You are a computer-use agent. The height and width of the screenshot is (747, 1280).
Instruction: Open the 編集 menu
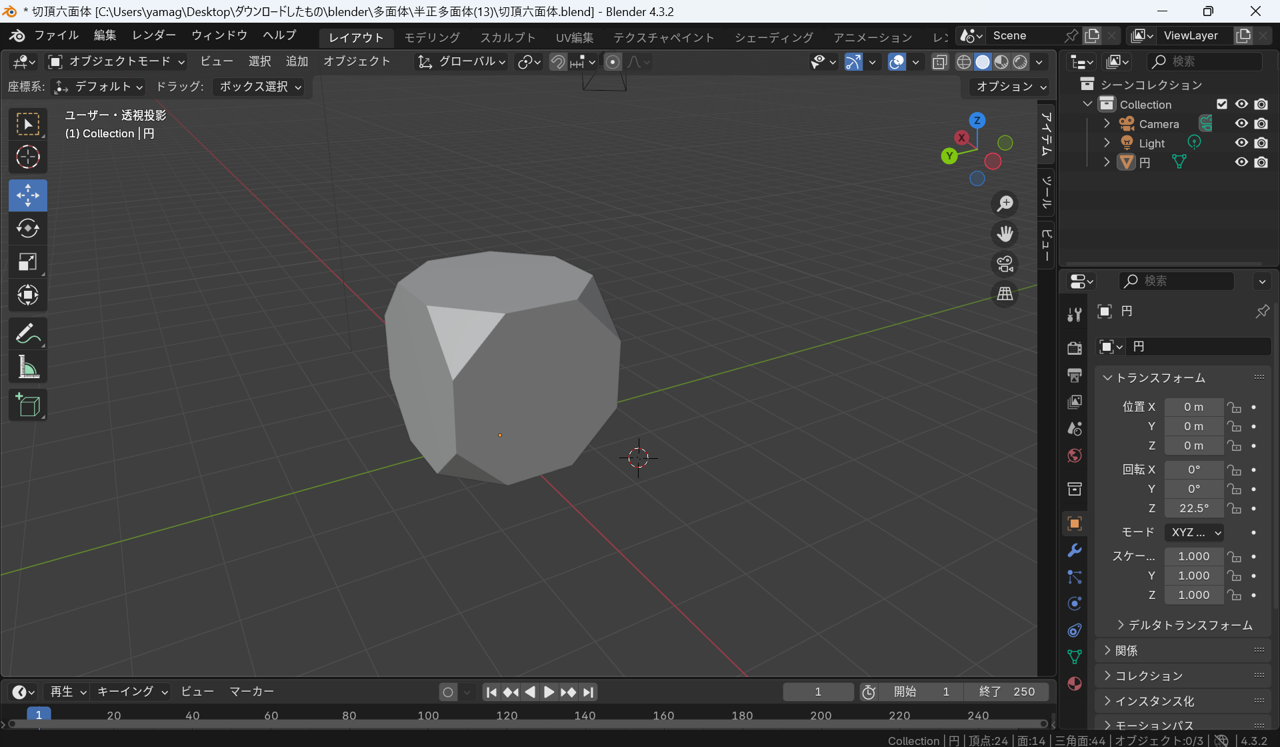pyautogui.click(x=105, y=35)
